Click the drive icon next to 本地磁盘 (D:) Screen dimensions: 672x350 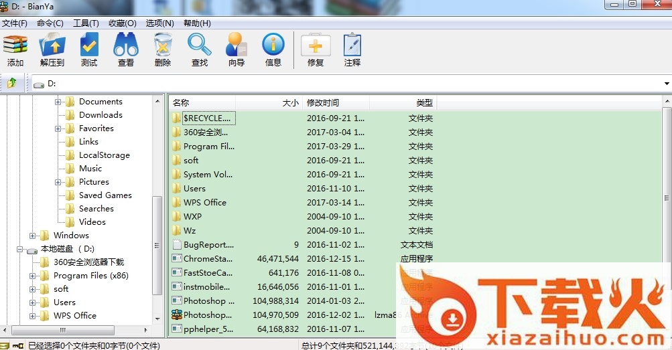click(x=32, y=250)
